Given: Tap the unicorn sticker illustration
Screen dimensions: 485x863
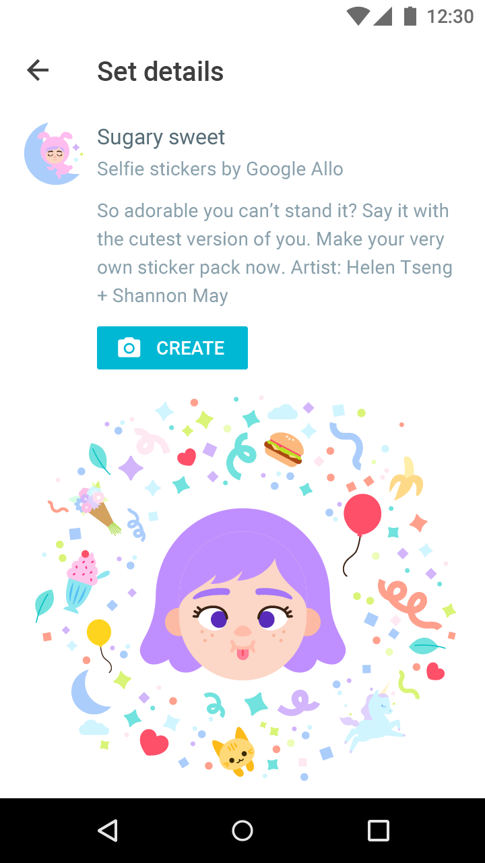Looking at the screenshot, I should pos(373,718).
